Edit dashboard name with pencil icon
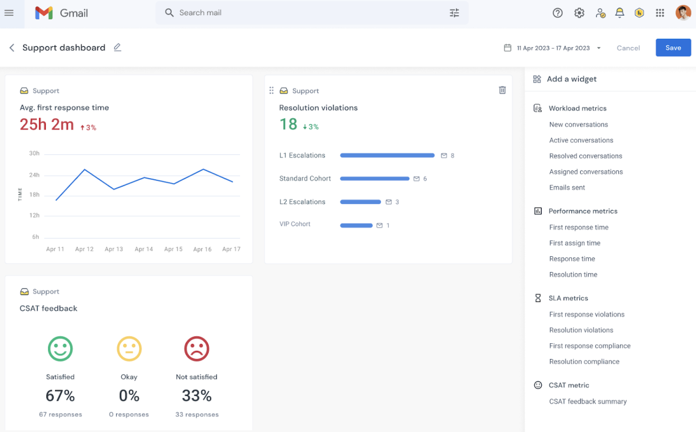696x432 pixels. pos(118,48)
